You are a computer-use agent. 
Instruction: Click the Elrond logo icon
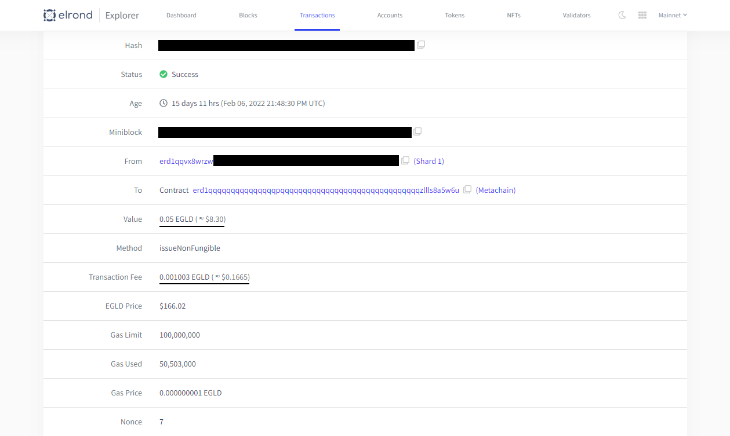tap(50, 15)
